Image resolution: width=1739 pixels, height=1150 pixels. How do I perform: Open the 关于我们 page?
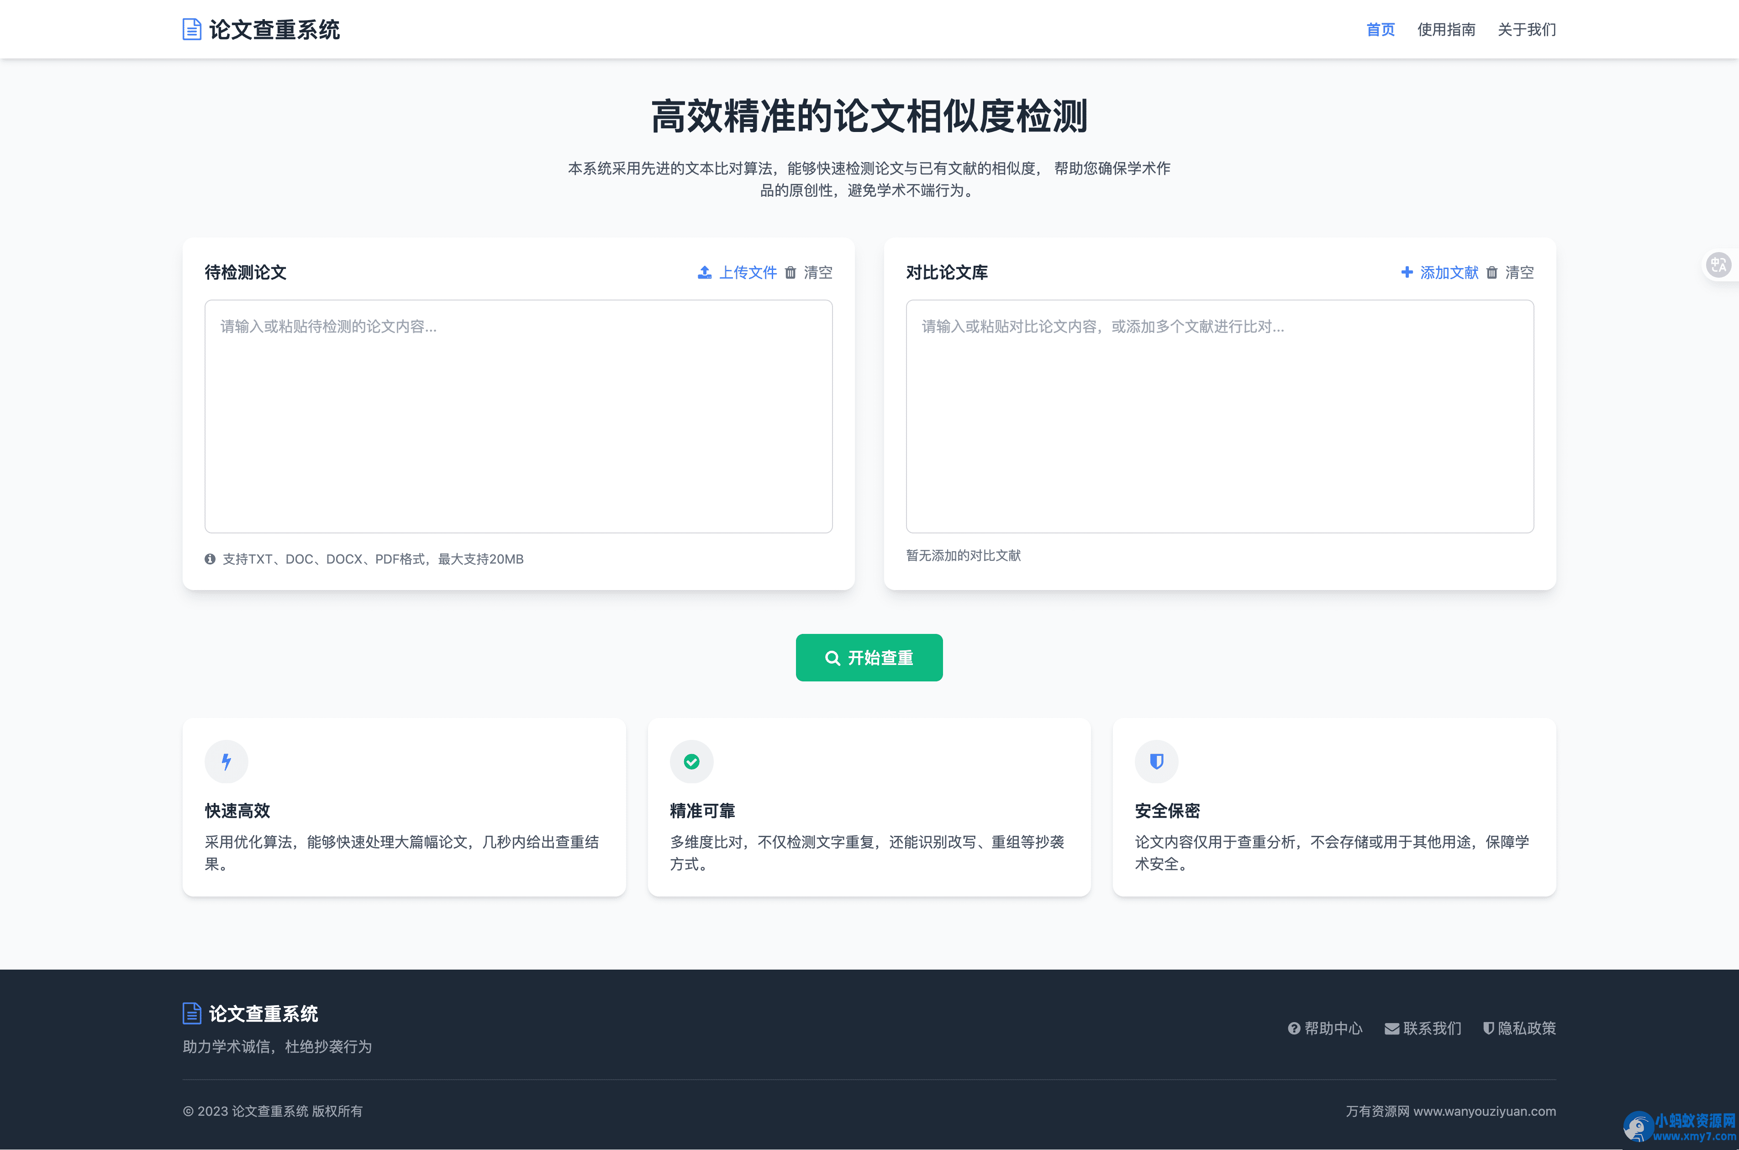1527,29
